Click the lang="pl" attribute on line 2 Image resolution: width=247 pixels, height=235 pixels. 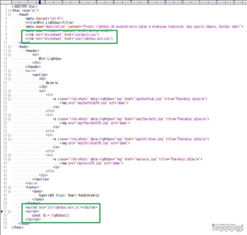29,11
